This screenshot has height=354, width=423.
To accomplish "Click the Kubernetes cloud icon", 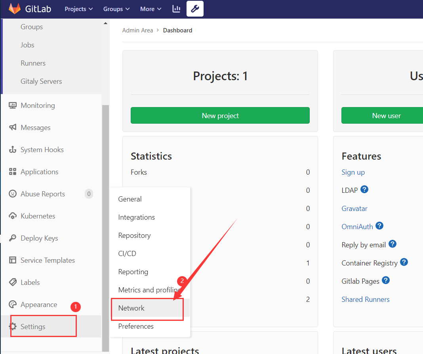I will point(13,216).
